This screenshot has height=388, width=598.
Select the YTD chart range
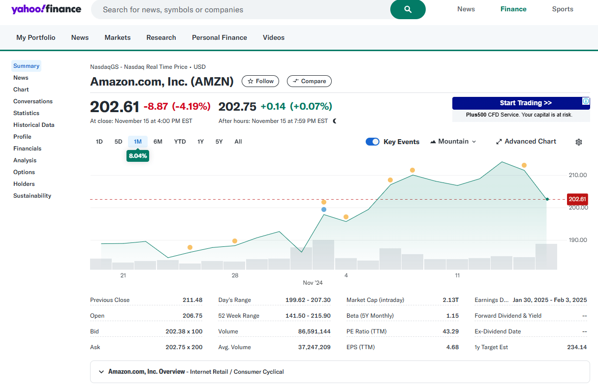(180, 142)
